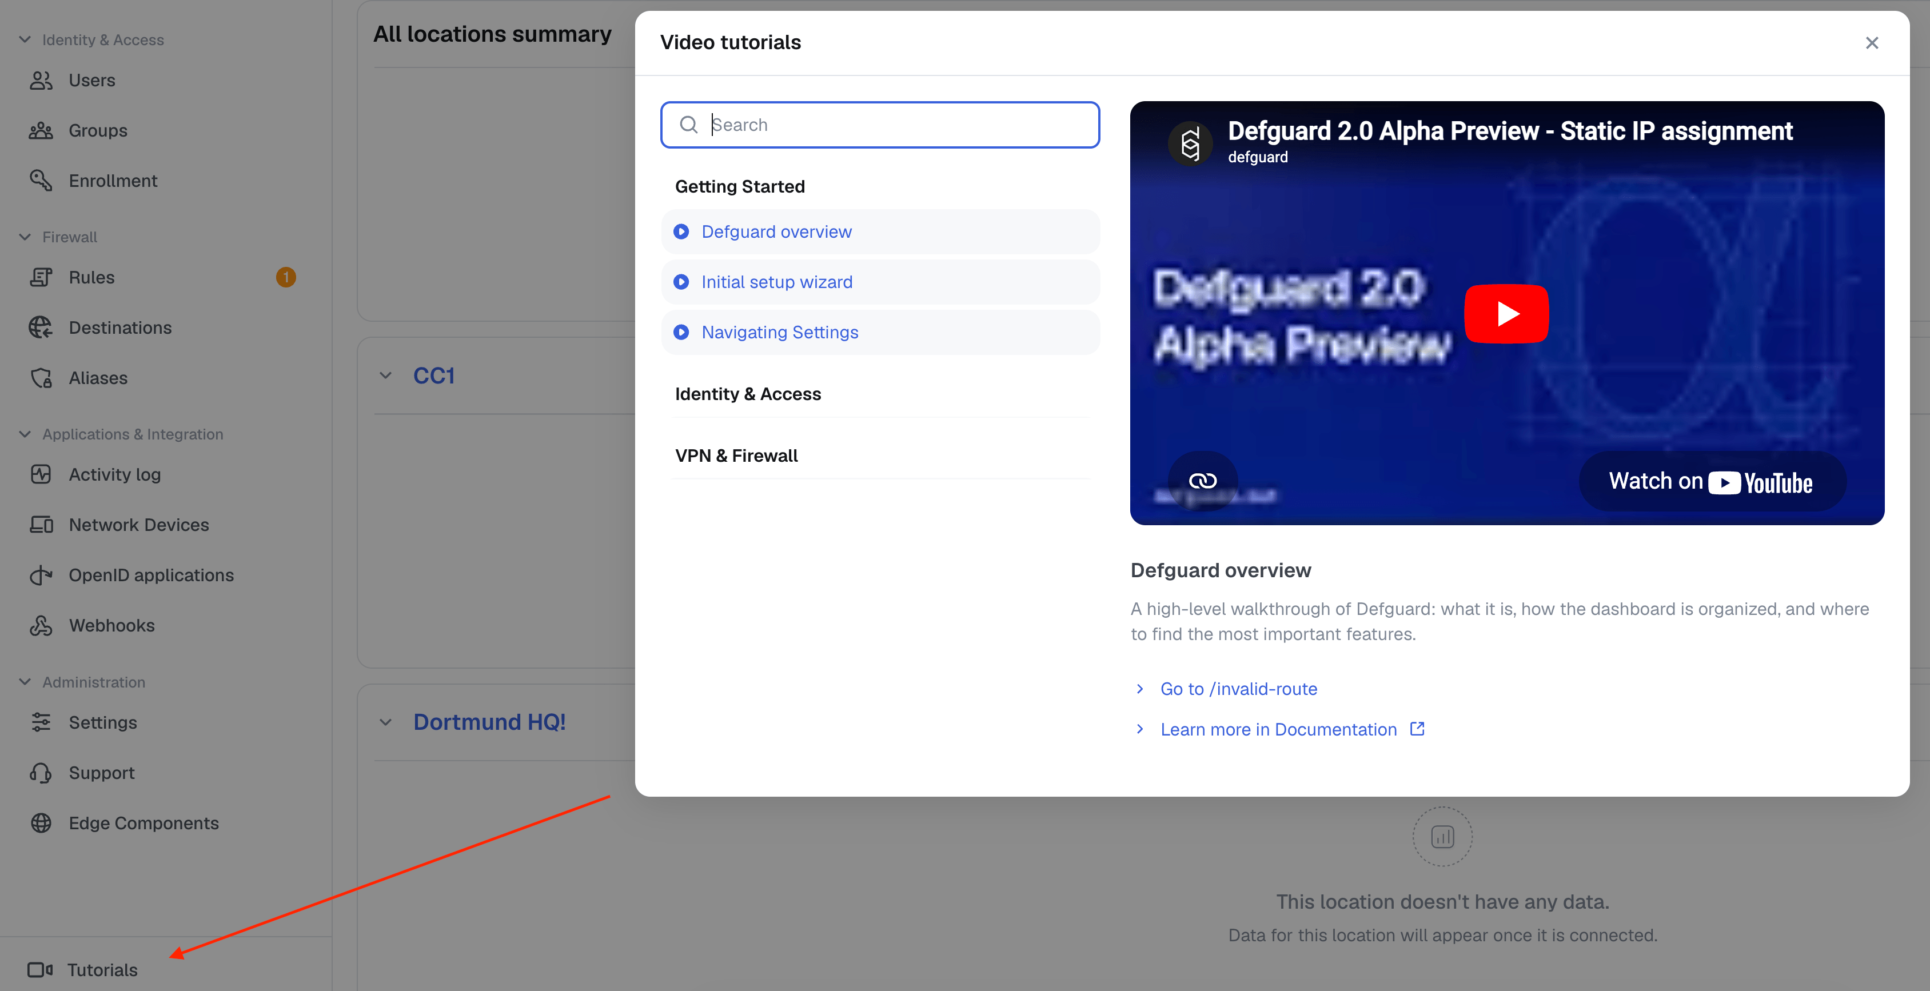Open Edge Components administration page
This screenshot has height=991, width=1930.
tap(143, 822)
